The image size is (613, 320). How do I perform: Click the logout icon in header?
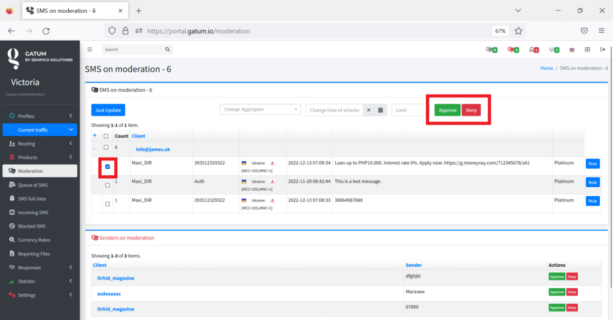[x=602, y=50]
